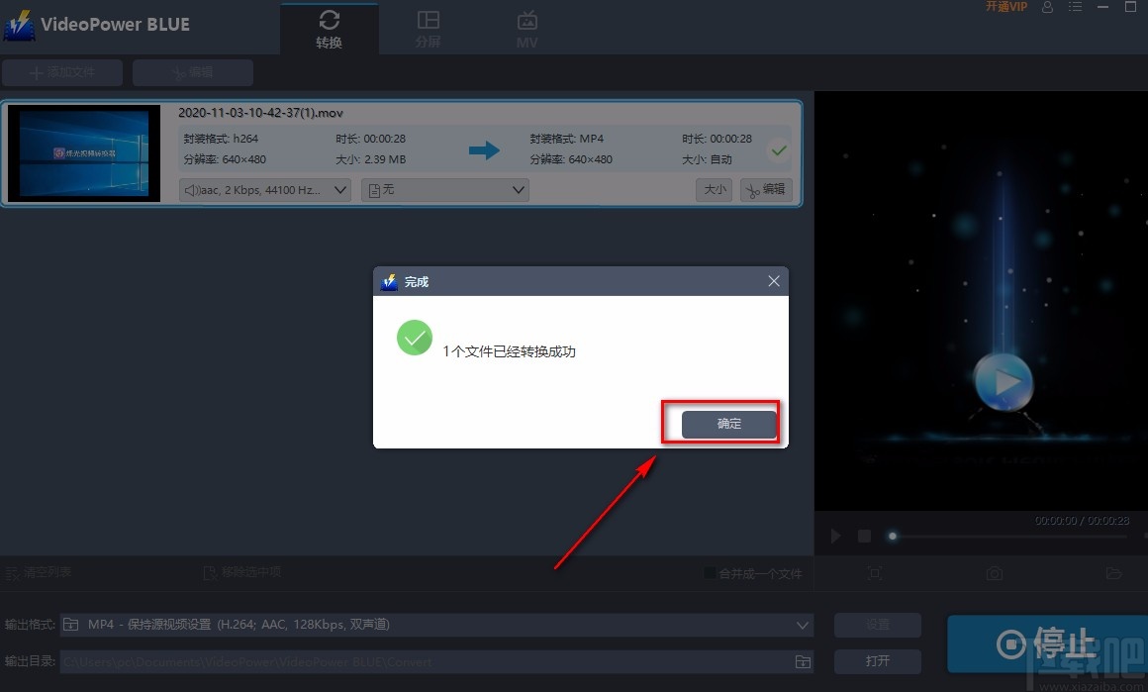Switch to the 分屏 tab
Viewport: 1148px width, 692px height.
point(428,27)
